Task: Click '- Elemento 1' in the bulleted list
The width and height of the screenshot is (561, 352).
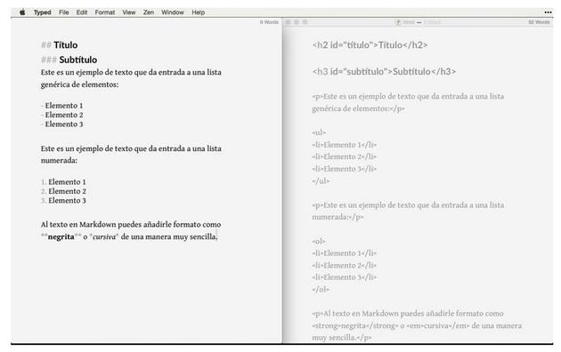Action: point(62,106)
